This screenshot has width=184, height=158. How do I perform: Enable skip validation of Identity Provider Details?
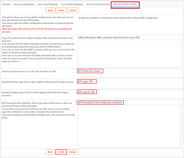(x=80, y=18)
